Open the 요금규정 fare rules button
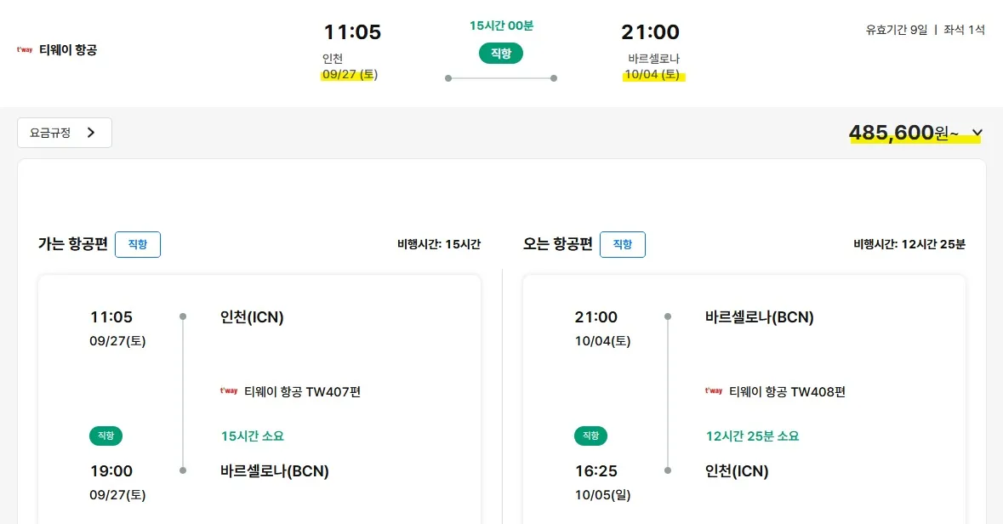 (x=64, y=133)
